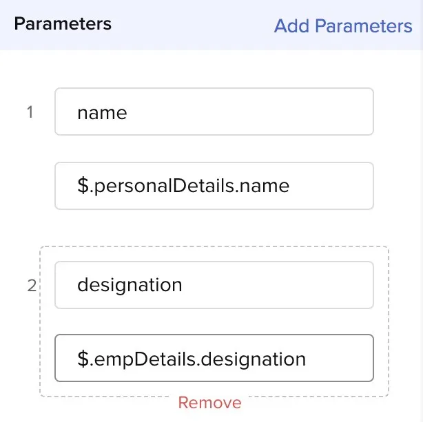The width and height of the screenshot is (423, 422).
Task: Click the word 'name' in the first field
Action: coord(102,113)
